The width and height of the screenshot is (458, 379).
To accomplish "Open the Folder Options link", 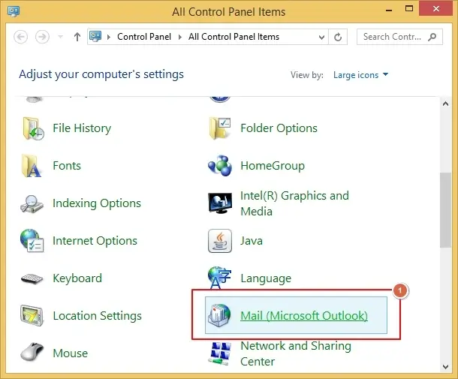I will [x=279, y=128].
